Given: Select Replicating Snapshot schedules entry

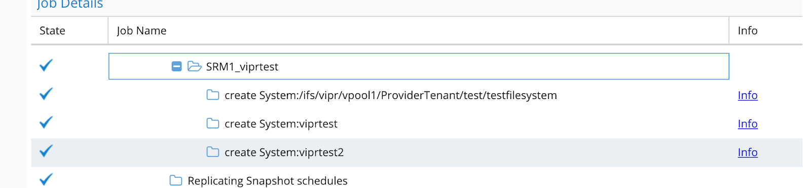Looking at the screenshot, I should point(268,181).
